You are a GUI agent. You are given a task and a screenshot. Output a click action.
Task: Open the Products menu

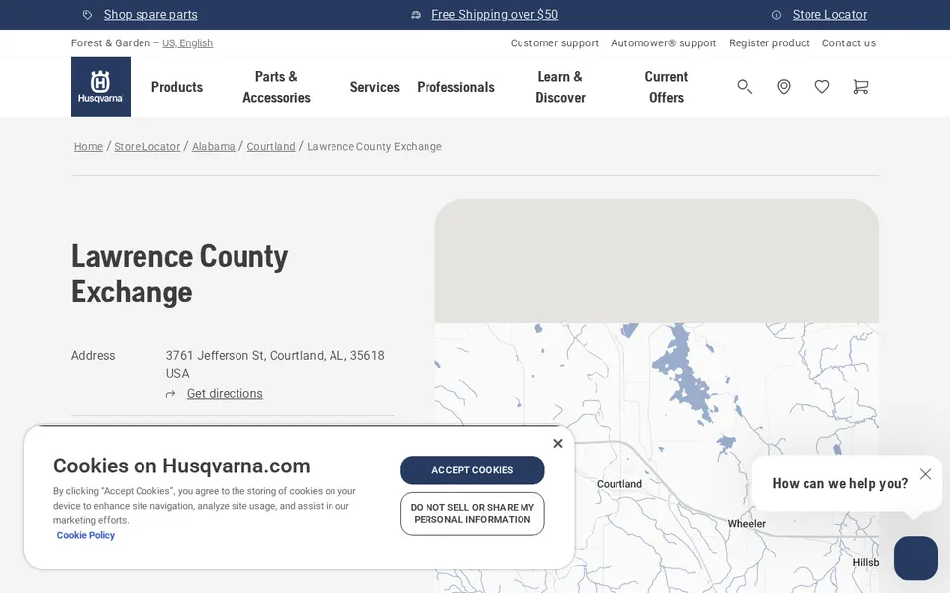177,87
